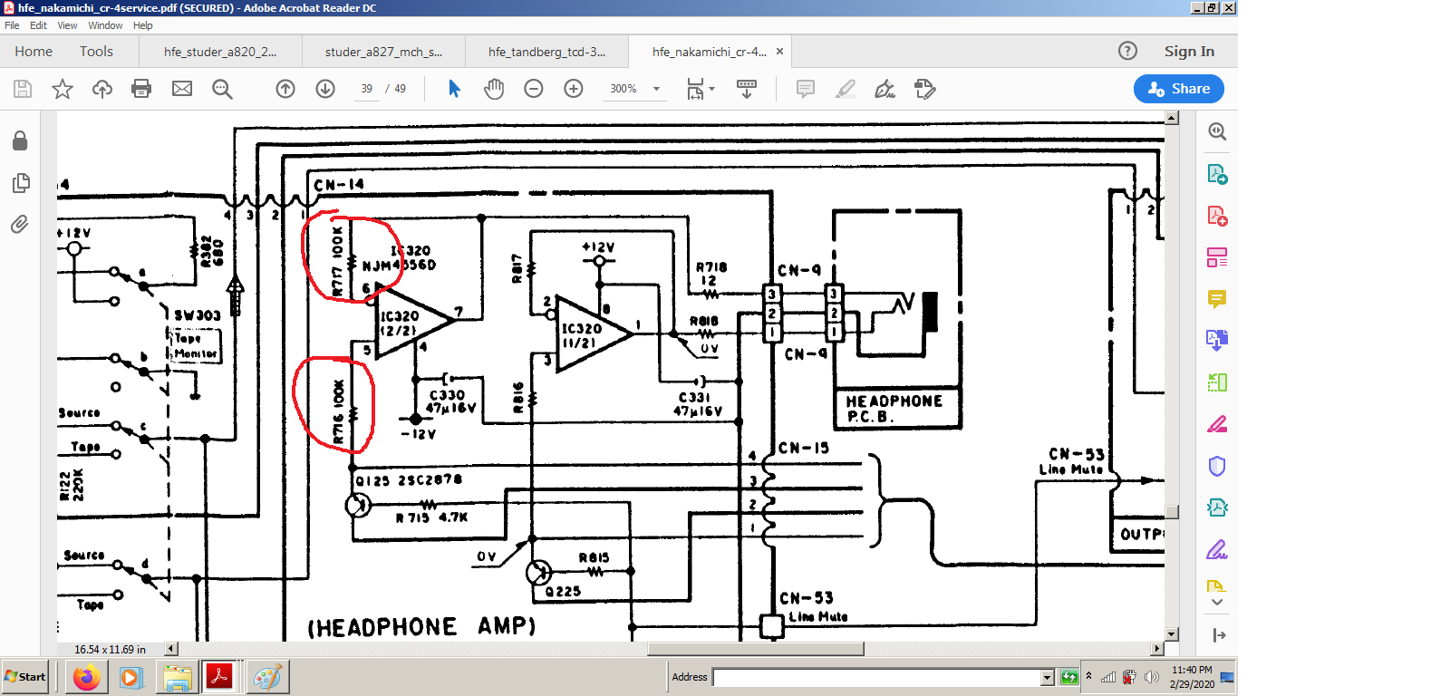The width and height of the screenshot is (1450, 696).
Task: Go to previous page arrow
Action: pos(285,89)
